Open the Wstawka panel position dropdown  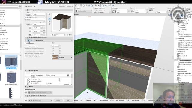coord(62,57)
